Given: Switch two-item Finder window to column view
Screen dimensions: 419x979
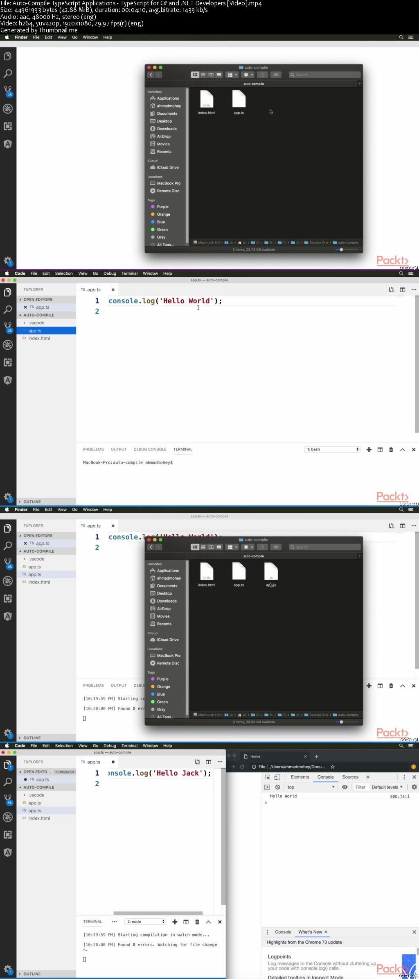Looking at the screenshot, I should coord(211,75).
